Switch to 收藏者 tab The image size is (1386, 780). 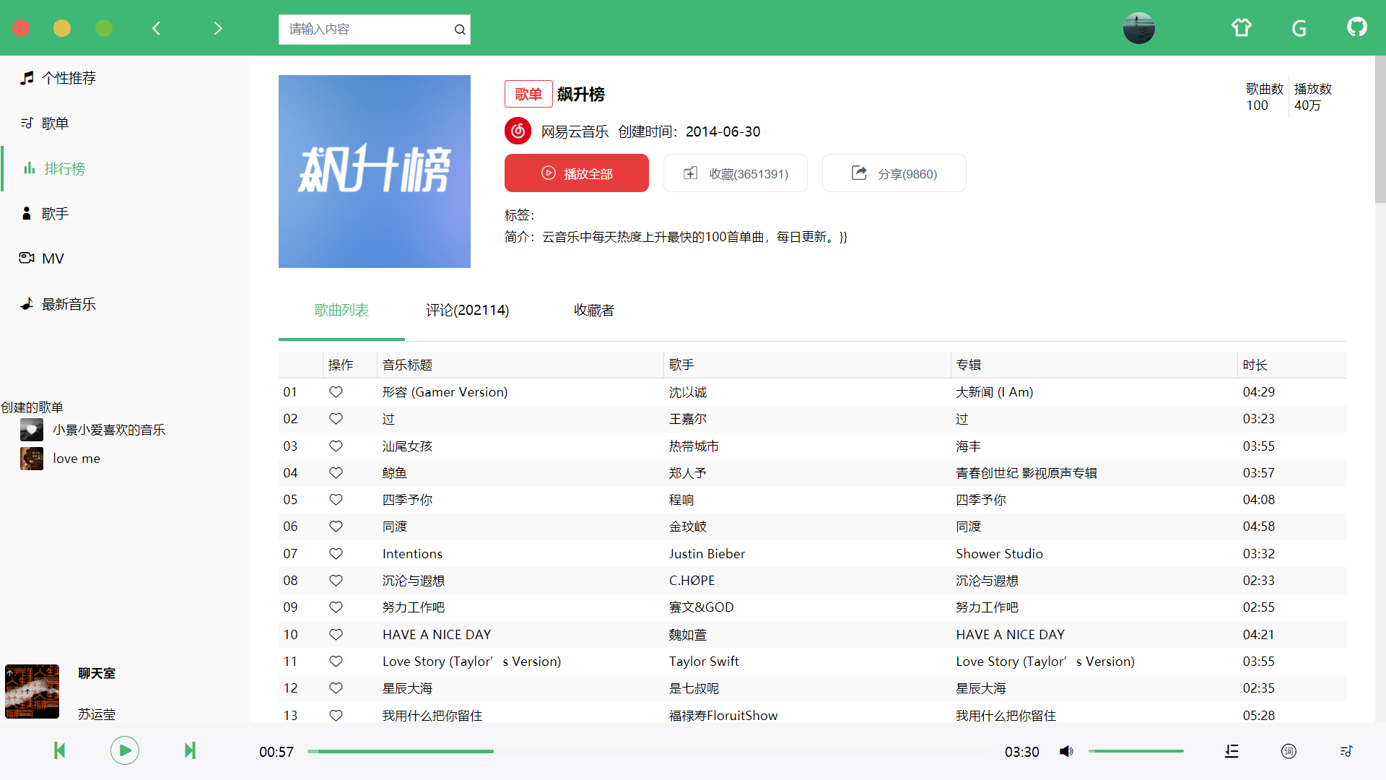coord(593,311)
